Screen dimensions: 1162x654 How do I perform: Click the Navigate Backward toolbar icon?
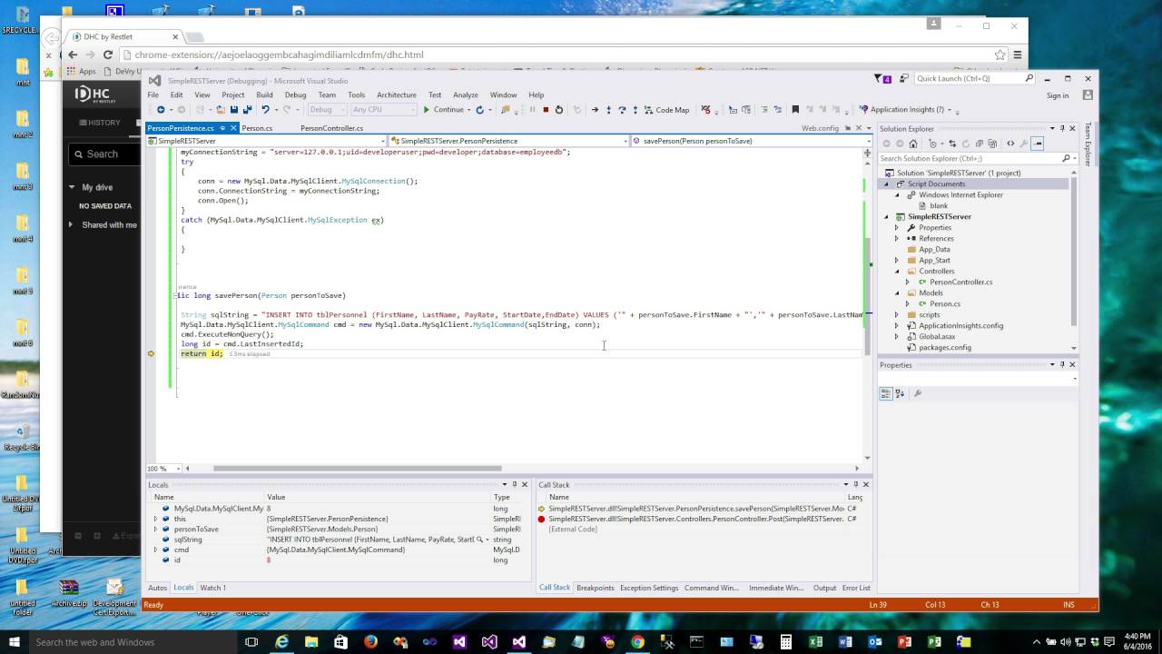[x=161, y=110]
